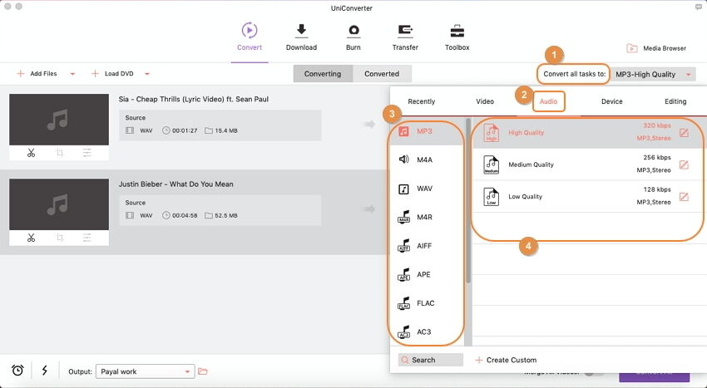
Task: Click the alarm clock schedule icon
Action: point(17,371)
